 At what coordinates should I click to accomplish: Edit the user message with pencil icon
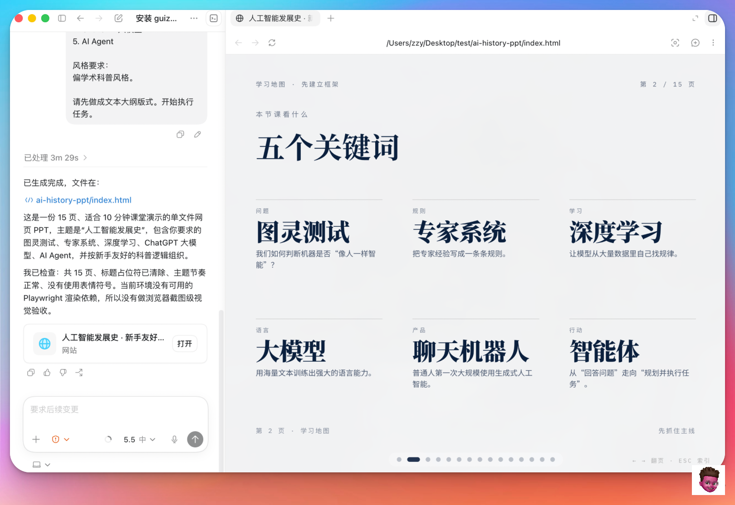click(197, 134)
